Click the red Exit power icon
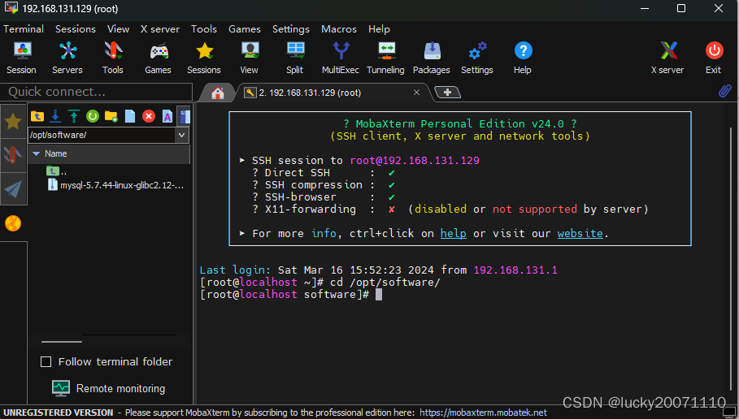739x419 pixels. 714,58
